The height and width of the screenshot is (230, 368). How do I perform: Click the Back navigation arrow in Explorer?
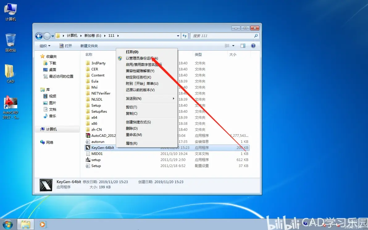coord(39,36)
